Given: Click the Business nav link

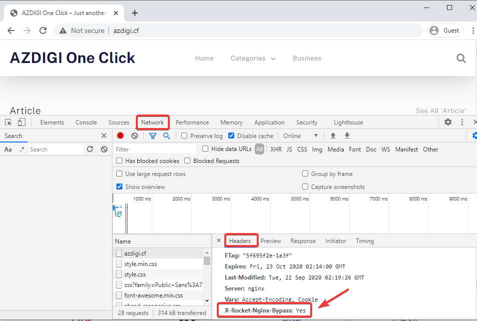Looking at the screenshot, I should click(307, 58).
